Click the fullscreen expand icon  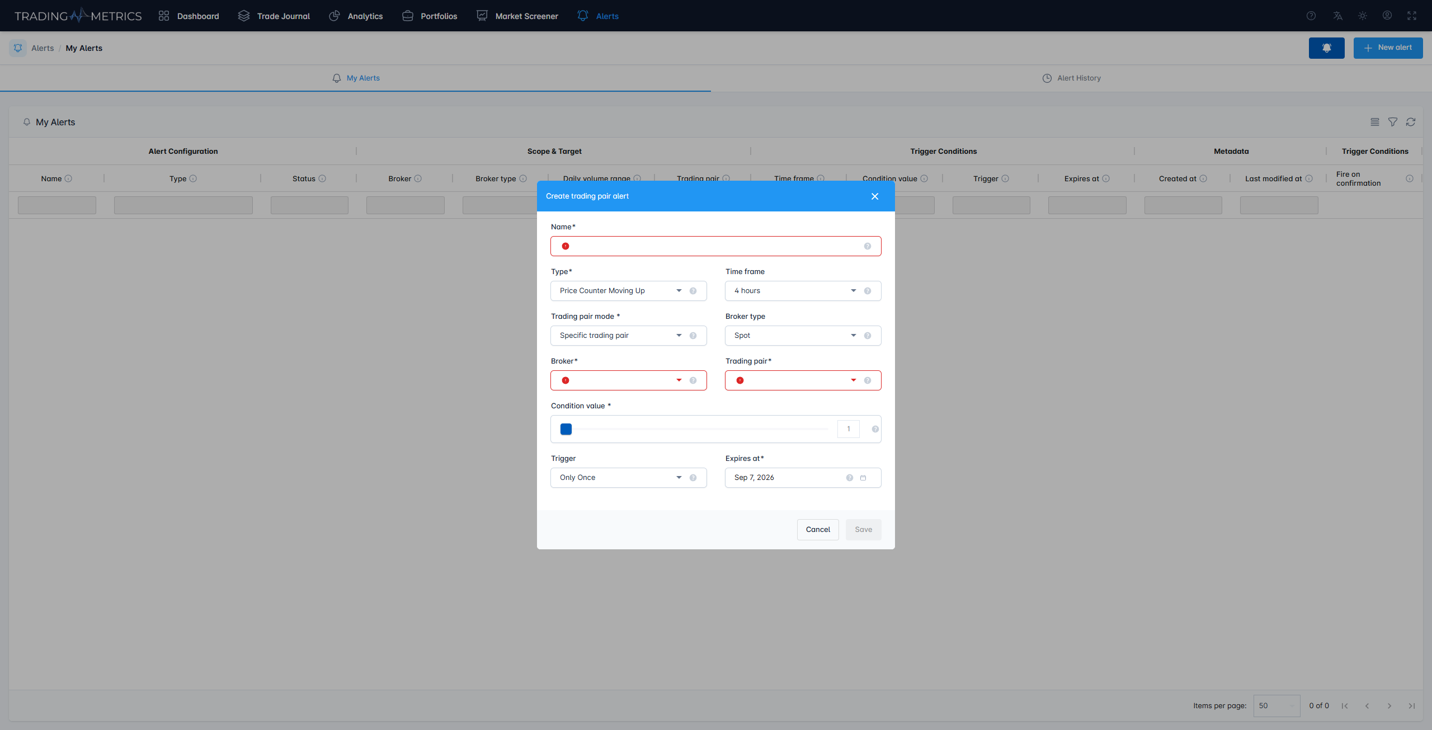click(x=1412, y=16)
